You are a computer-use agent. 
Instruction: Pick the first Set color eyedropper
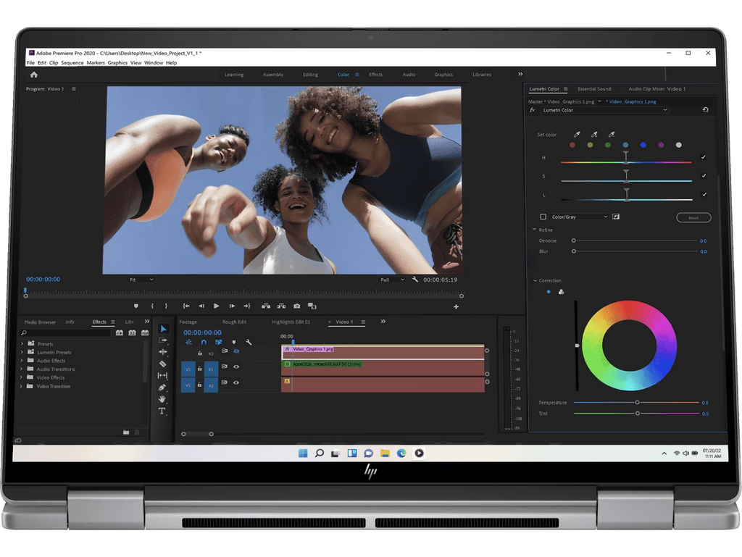(x=578, y=134)
